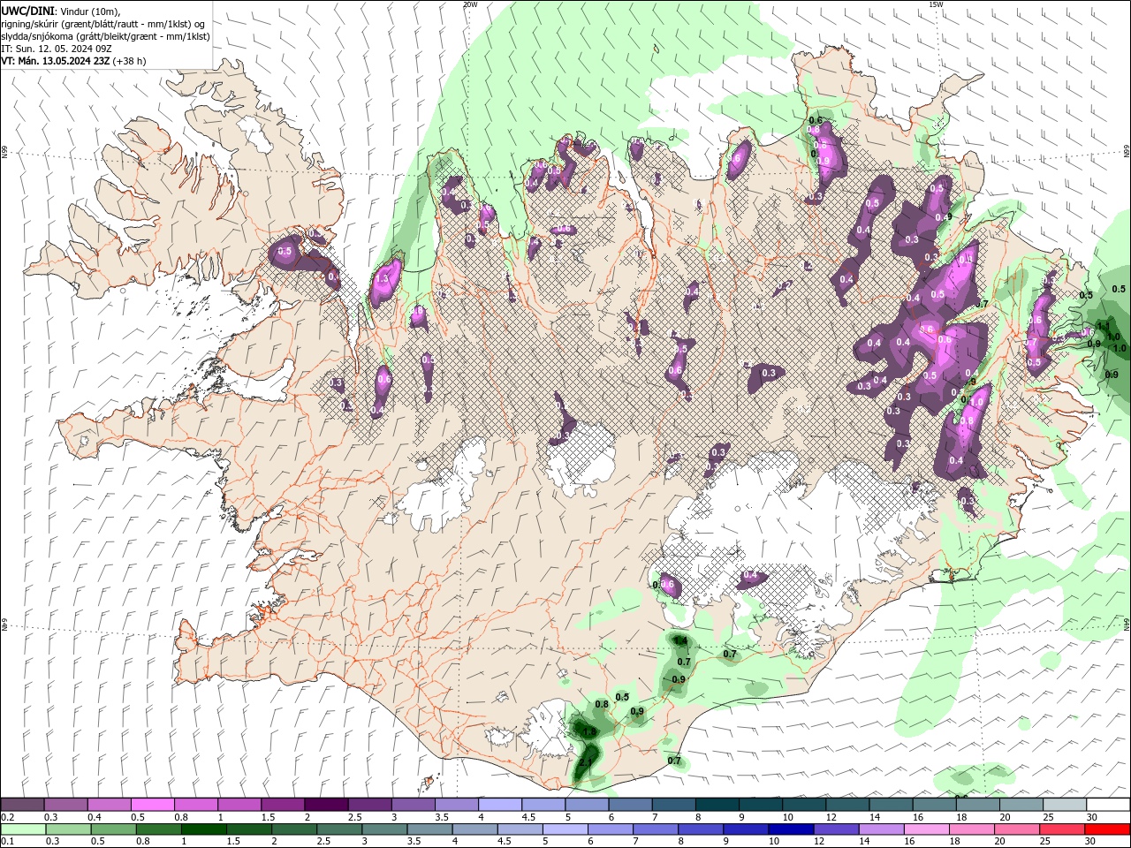Click the '1.4' rain value on the map

coord(680,640)
